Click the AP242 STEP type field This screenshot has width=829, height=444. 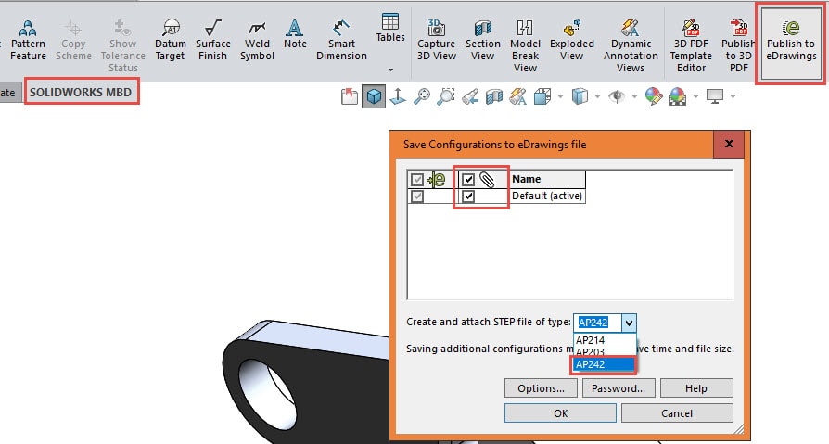pos(598,323)
